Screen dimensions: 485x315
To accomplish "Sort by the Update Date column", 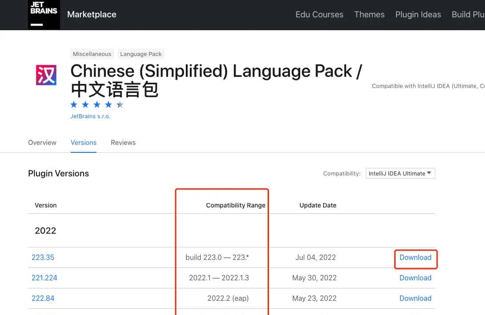I will pos(318,205).
